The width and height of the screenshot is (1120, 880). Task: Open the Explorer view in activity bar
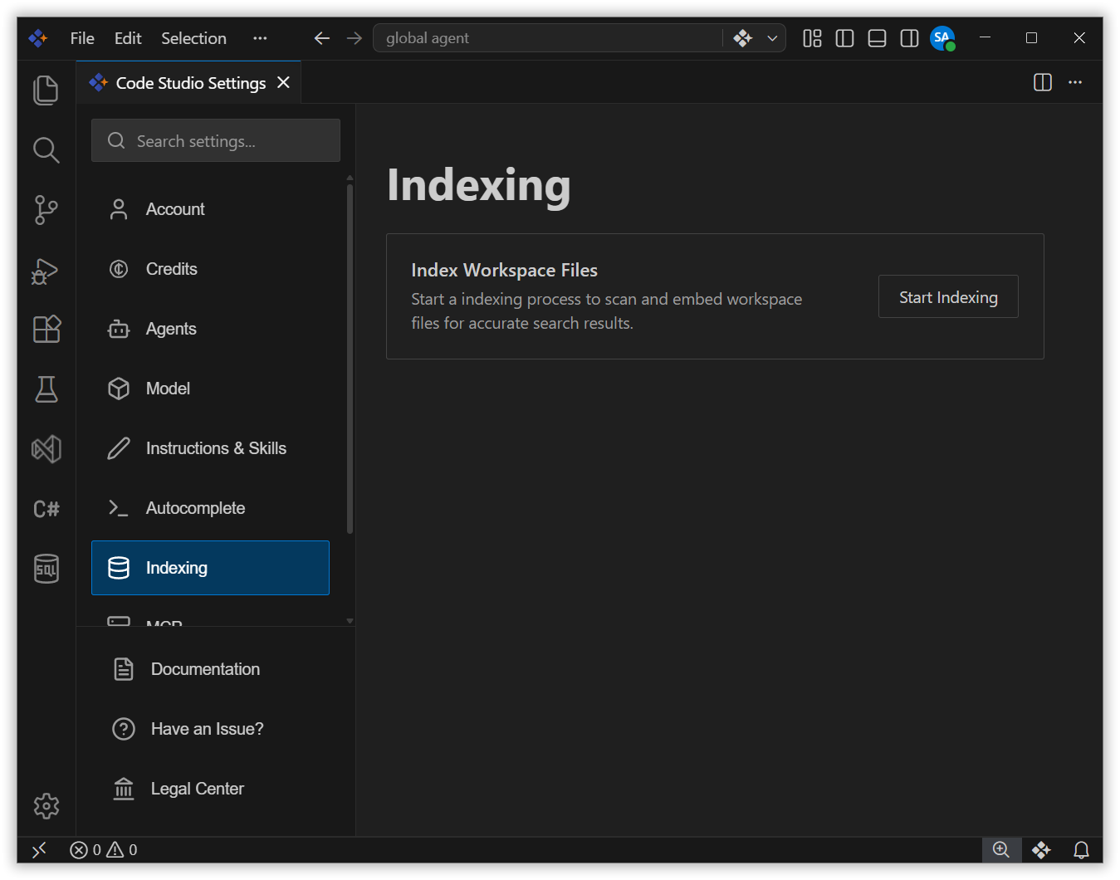point(46,90)
